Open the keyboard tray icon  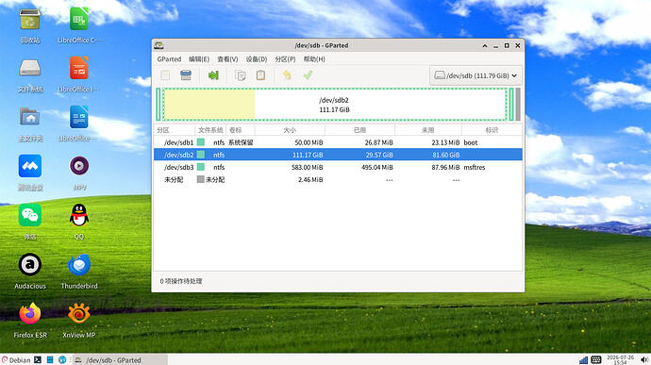(x=595, y=360)
